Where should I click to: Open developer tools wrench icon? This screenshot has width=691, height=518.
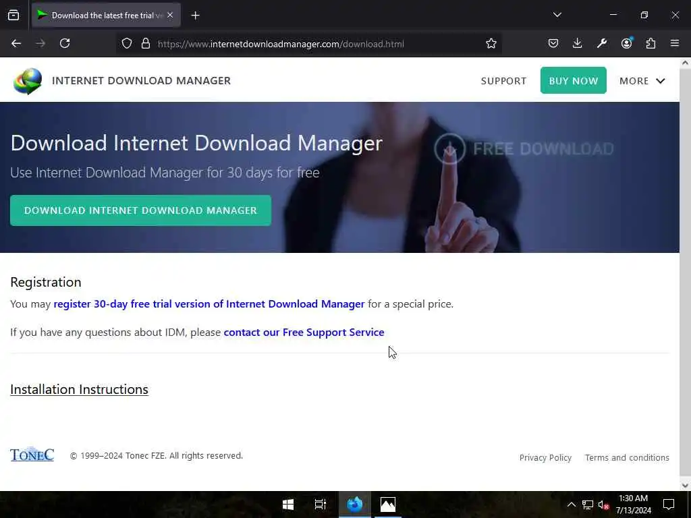point(601,43)
